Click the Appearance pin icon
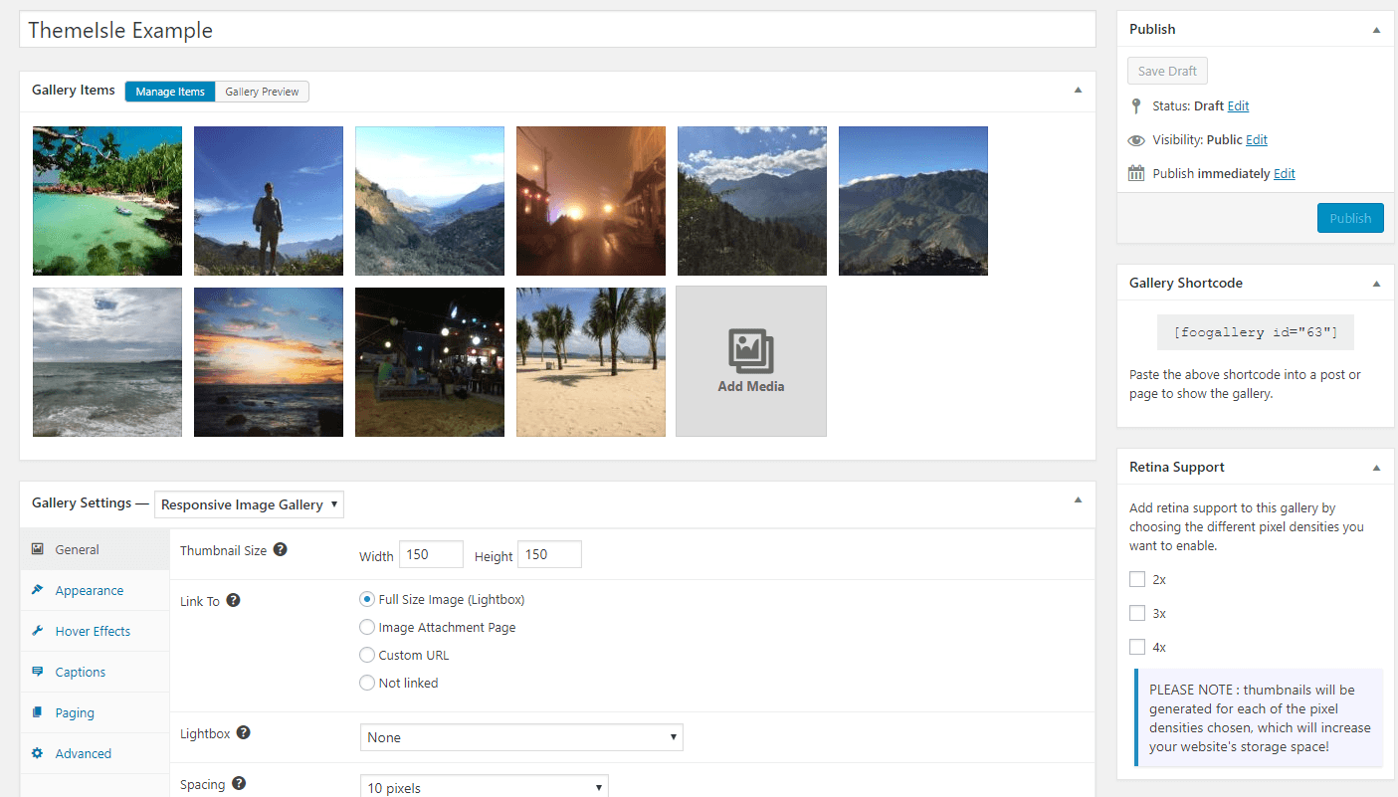The width and height of the screenshot is (1398, 797). [38, 589]
